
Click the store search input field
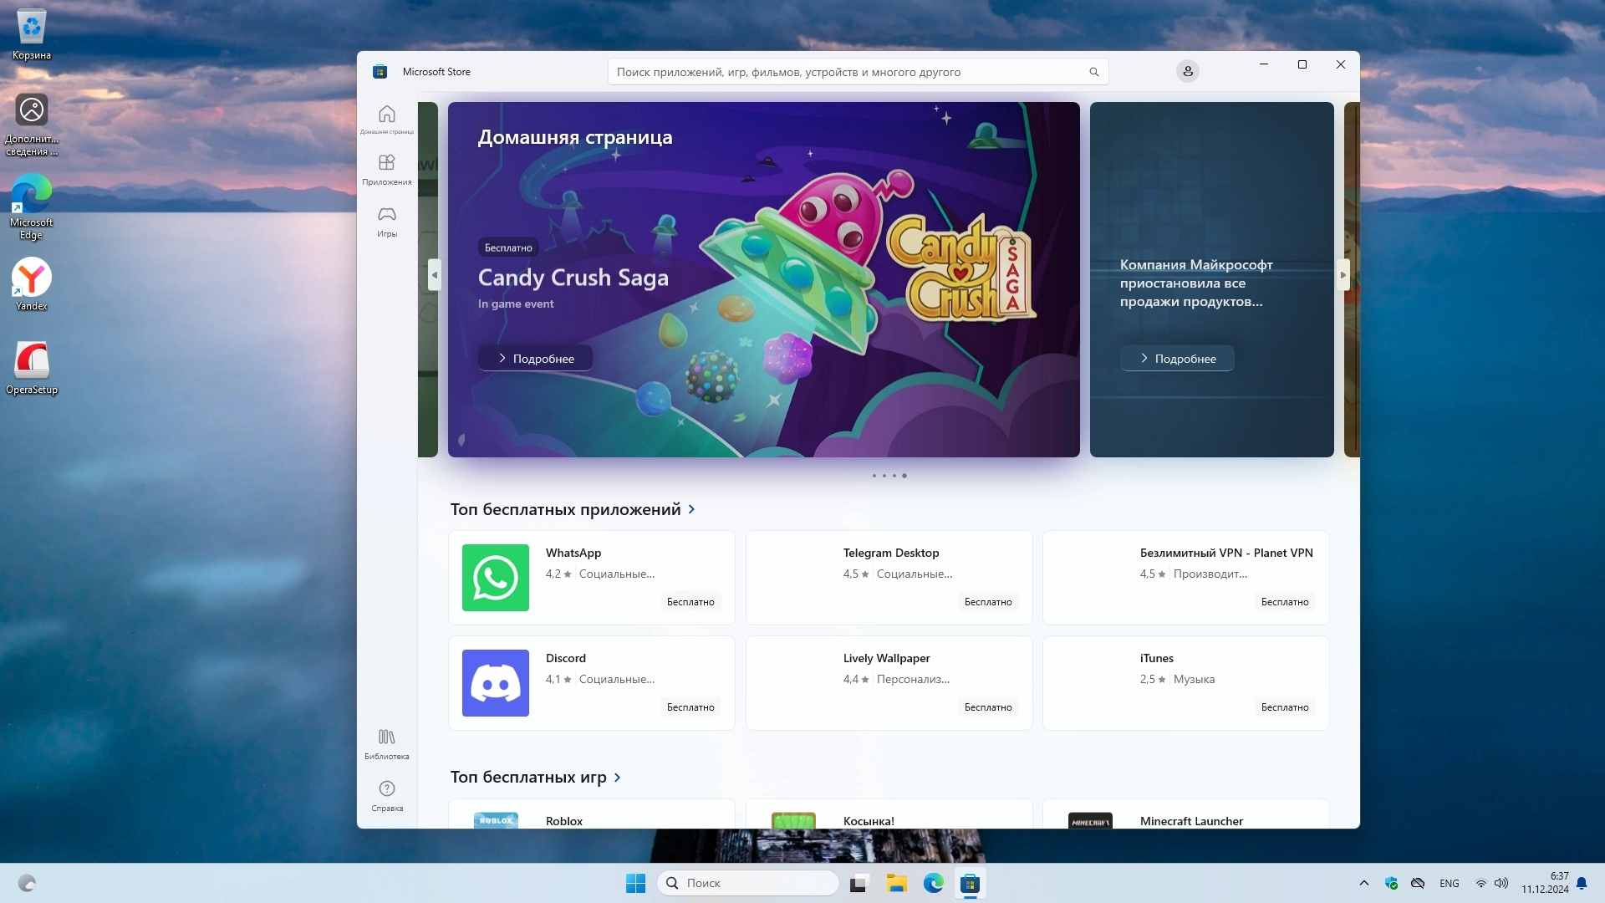(848, 72)
